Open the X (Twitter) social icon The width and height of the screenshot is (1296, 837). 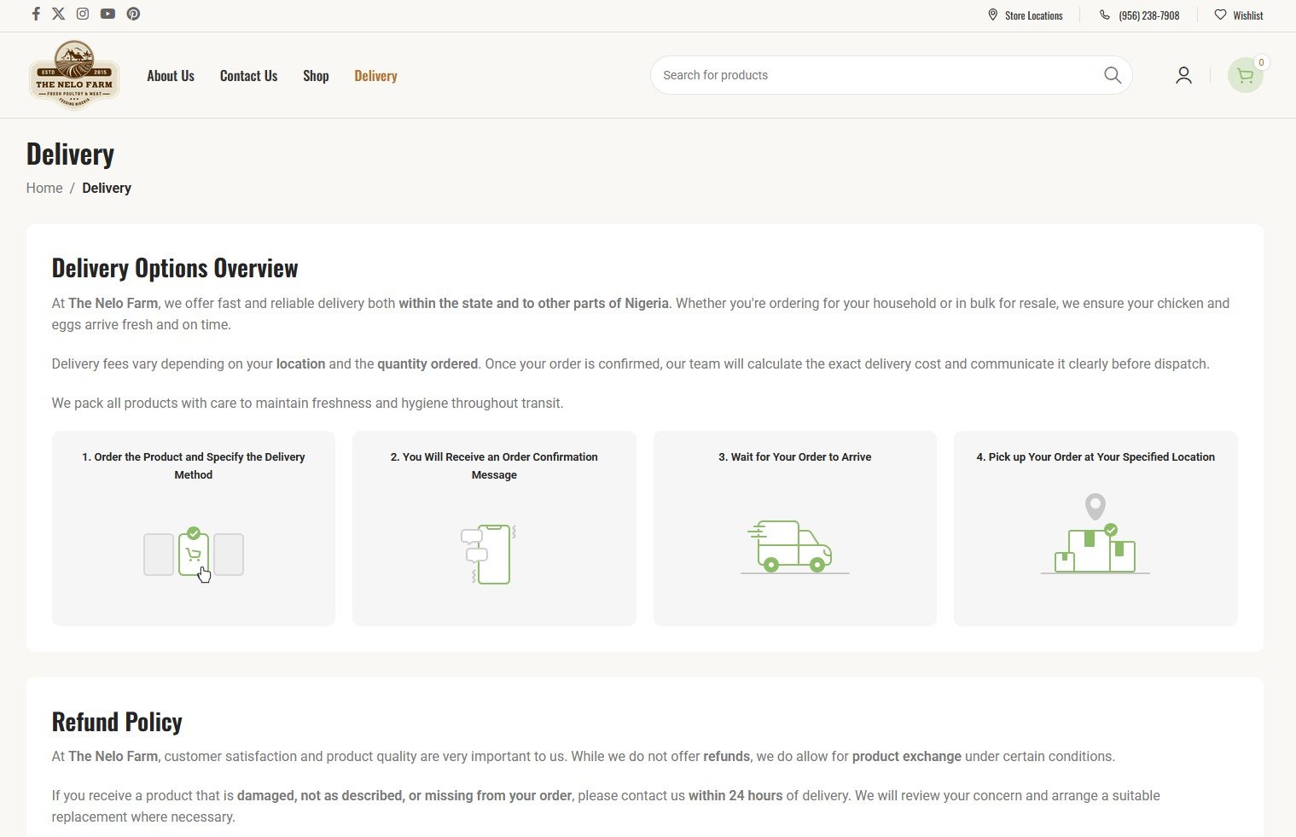[x=58, y=14]
